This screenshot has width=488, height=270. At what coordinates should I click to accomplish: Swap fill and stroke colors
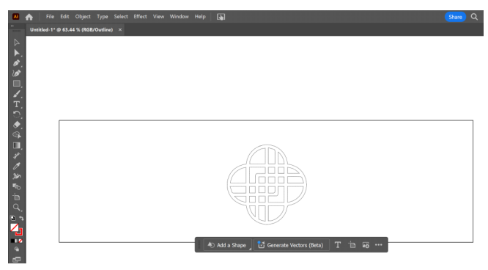(x=21, y=218)
